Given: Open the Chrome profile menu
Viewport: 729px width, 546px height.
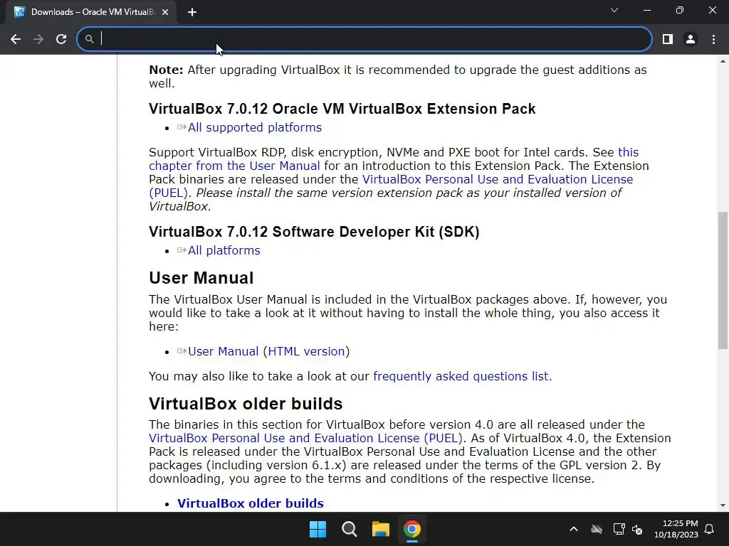Looking at the screenshot, I should [x=691, y=40].
